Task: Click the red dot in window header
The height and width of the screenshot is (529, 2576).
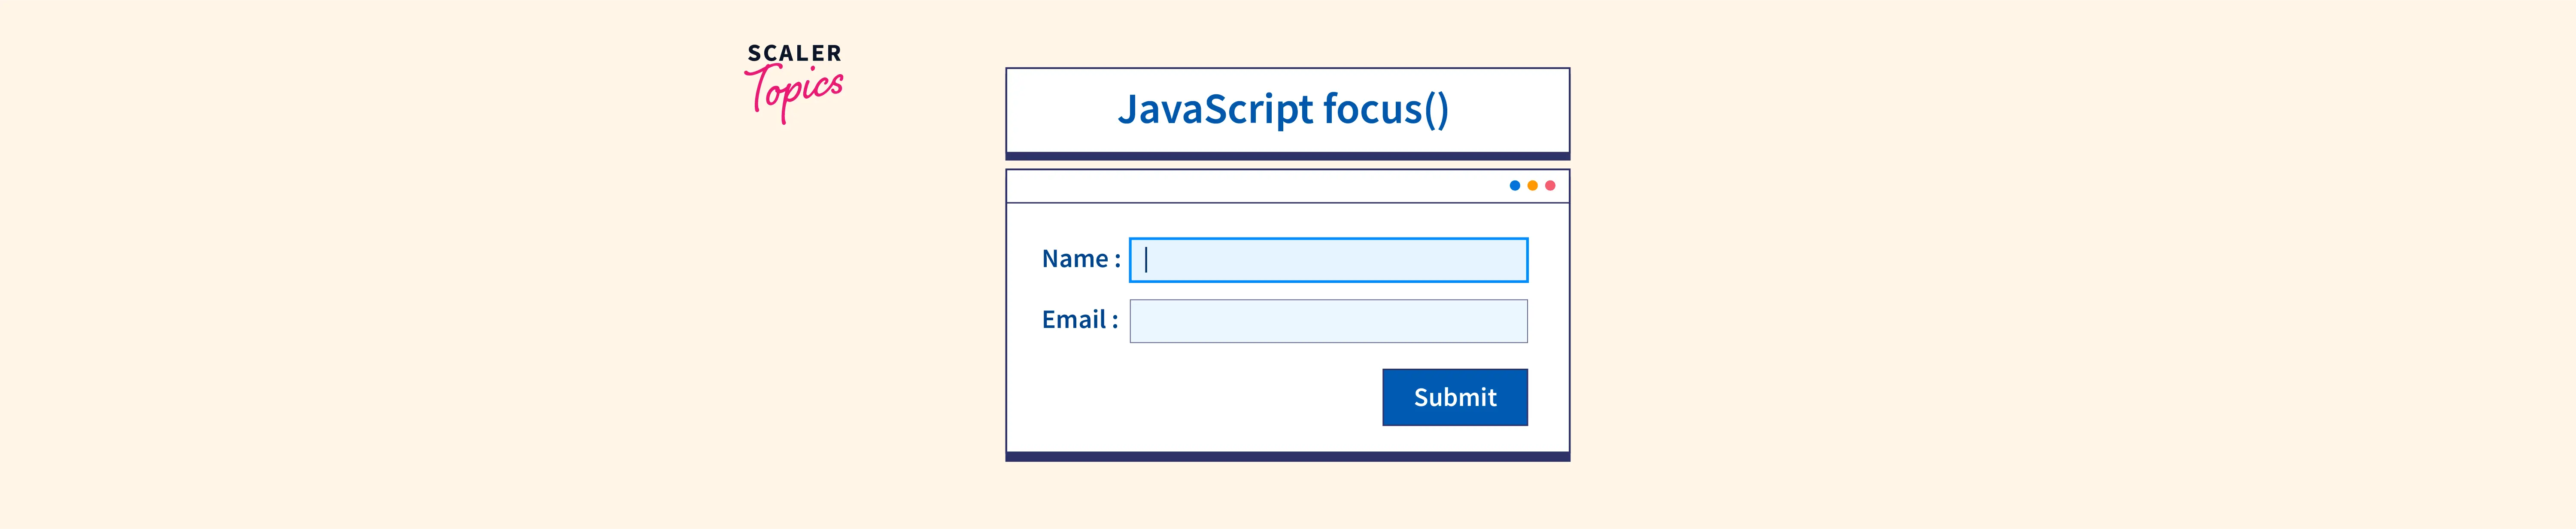Action: (1550, 186)
